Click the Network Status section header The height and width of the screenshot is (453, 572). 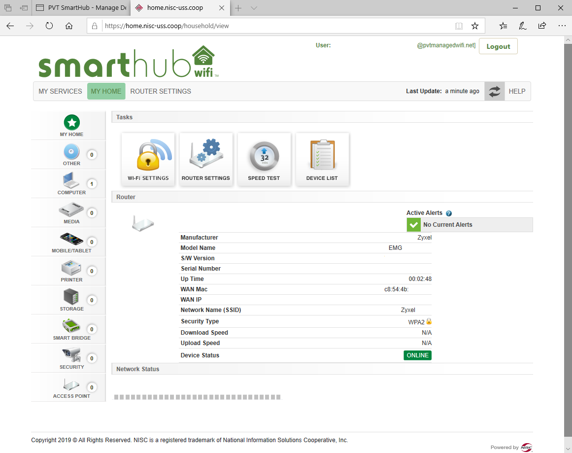tap(322, 369)
